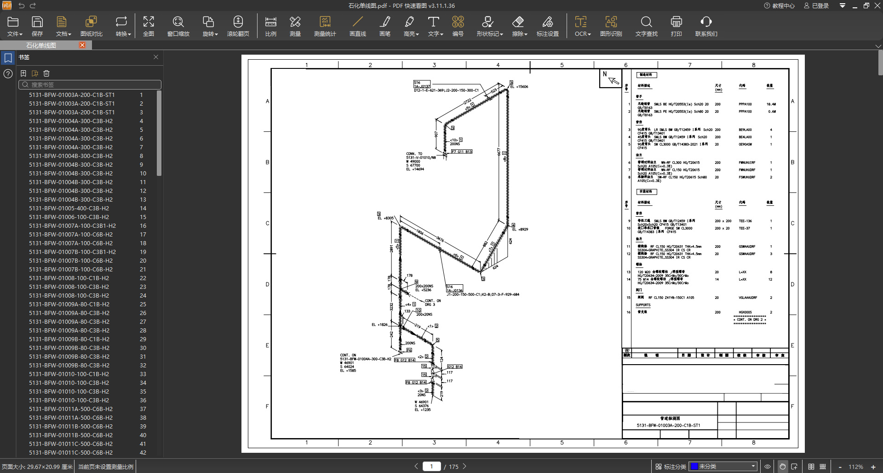
Task: Toggle the bookmark sidebar panel button
Action: coord(8,58)
